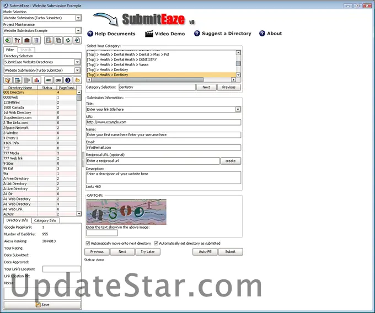Select the 777 Media directory row
Image resolution: width=375 pixels, height=313 pixels.
coord(40,153)
